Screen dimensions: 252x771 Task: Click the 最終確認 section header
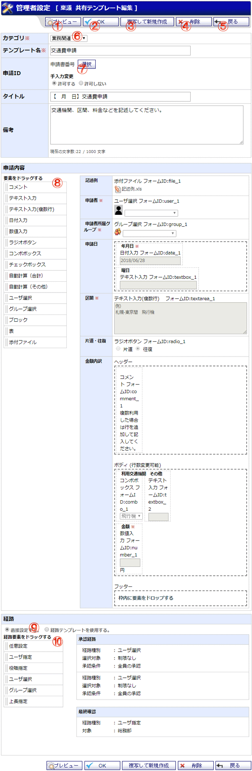163,712
